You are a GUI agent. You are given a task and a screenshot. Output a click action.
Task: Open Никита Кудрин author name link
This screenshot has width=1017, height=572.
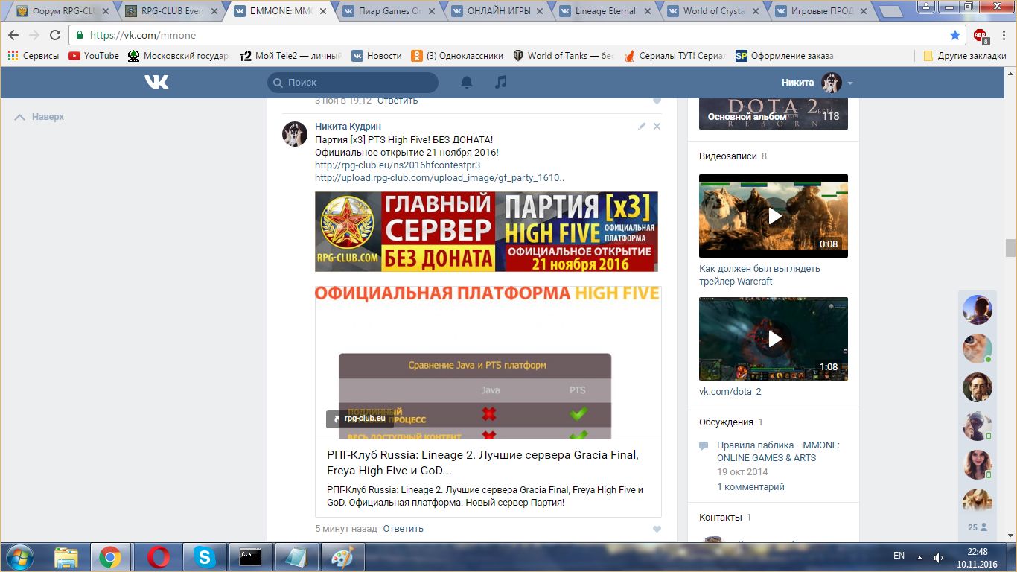(x=348, y=127)
